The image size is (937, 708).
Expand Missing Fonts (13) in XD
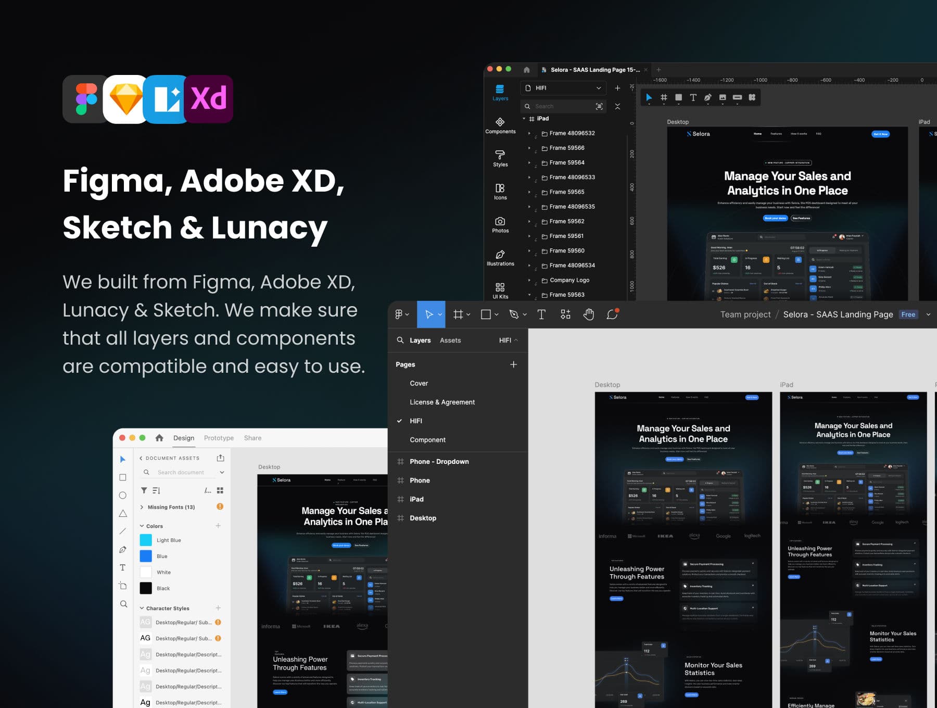tap(142, 507)
